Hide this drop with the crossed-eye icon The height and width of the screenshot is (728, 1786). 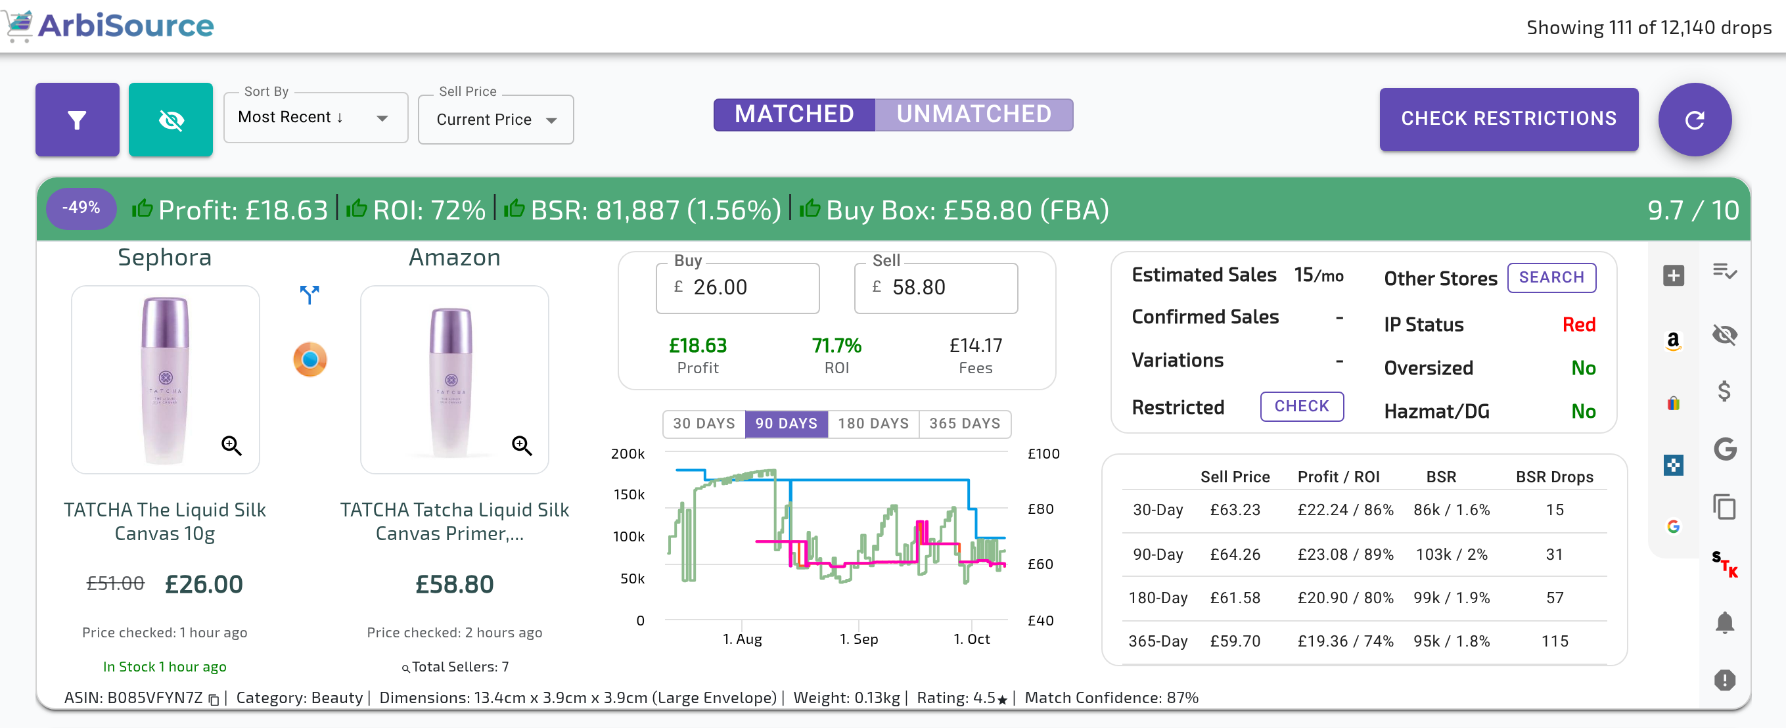pos(1724,335)
